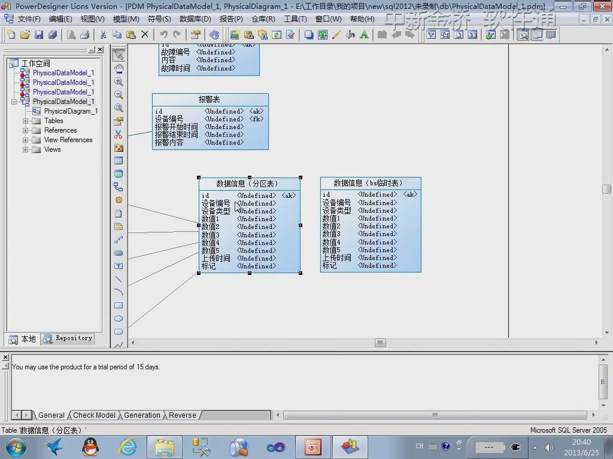
Task: Select the Reference tool in the palette
Action: point(119,187)
